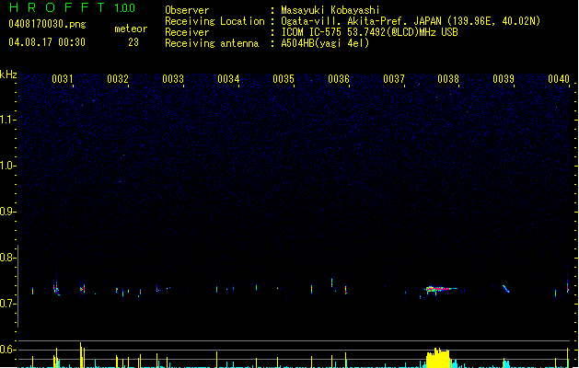Viewport: 579px width, 368px height.
Task: Click the A504HB(yagi 4el) antenna text
Action: pos(325,43)
